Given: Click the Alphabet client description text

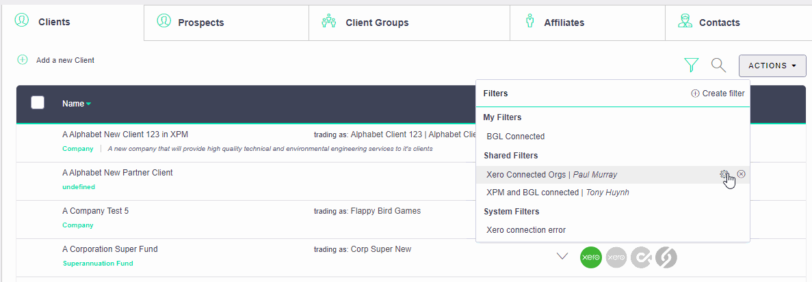Looking at the screenshot, I should (270, 149).
